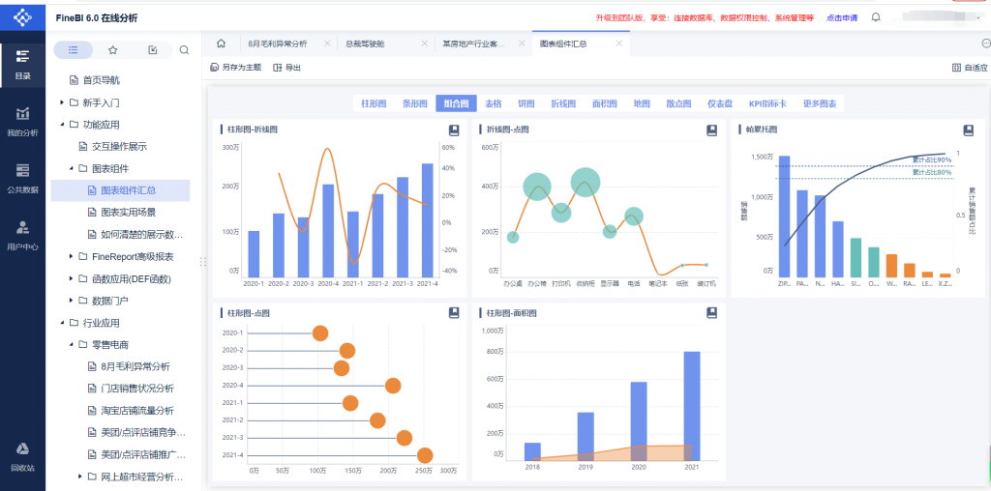
Task: Open 门店销售状况分析 in the directory tree
Action: [136, 389]
